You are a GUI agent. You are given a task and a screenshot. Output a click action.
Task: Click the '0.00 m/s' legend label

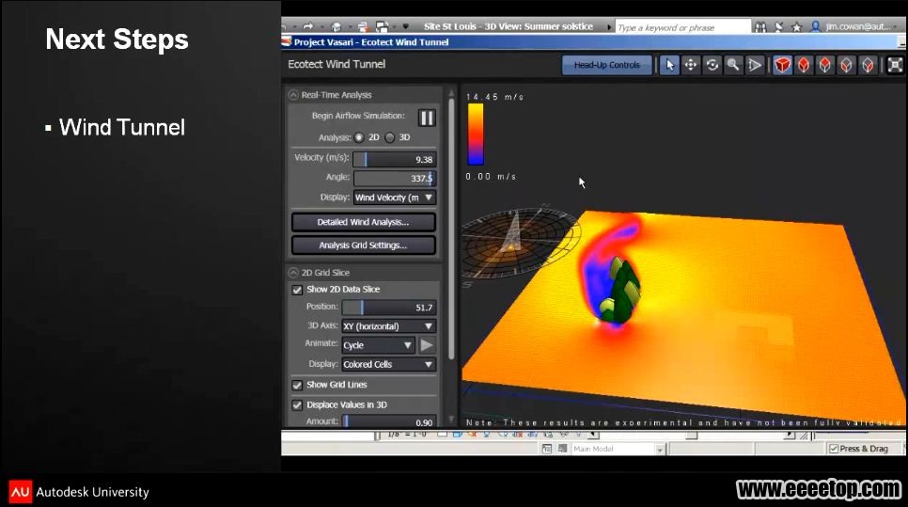coord(491,176)
